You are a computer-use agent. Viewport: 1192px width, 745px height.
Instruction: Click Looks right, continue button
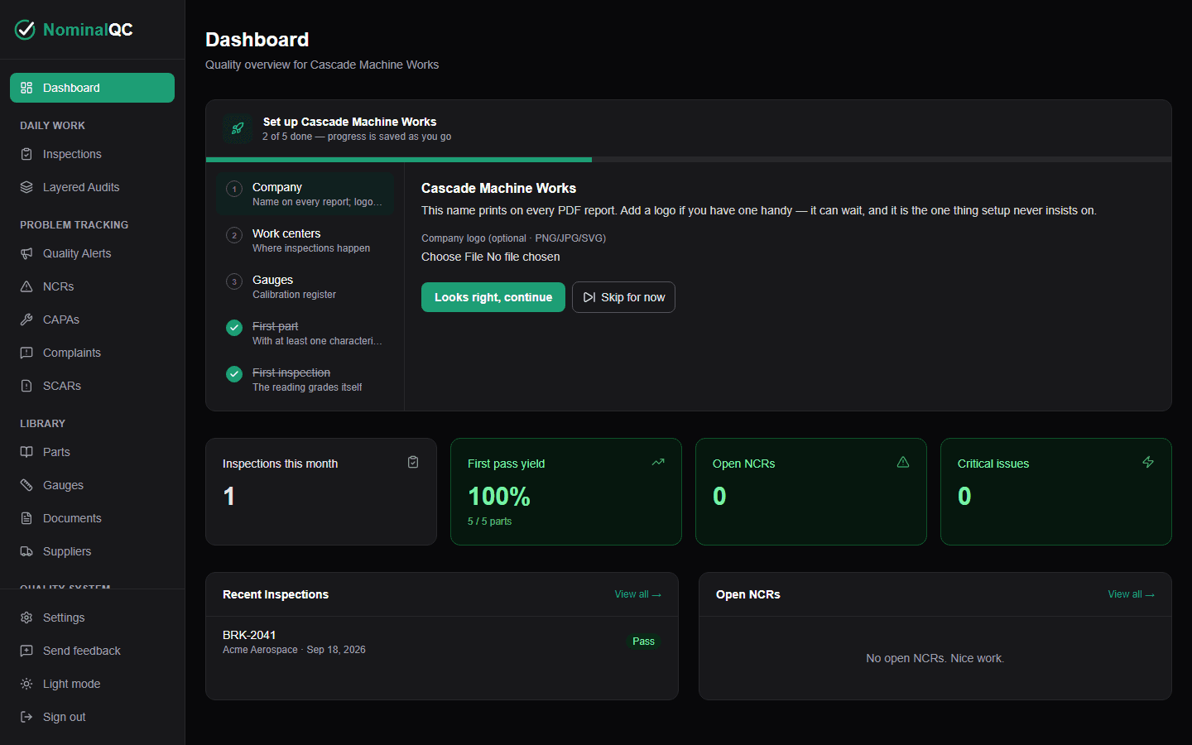[493, 297]
